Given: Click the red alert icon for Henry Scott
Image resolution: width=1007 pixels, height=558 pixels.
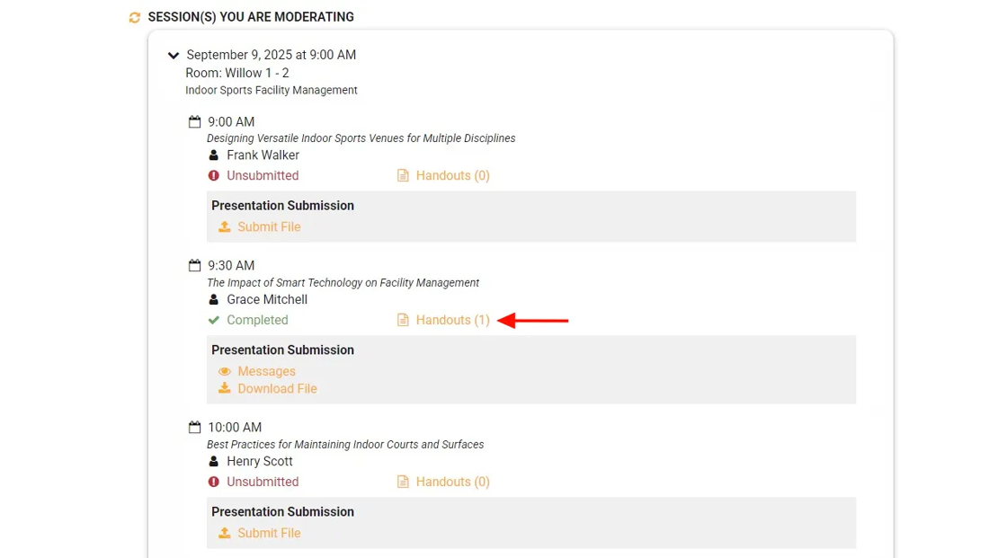Looking at the screenshot, I should click(x=214, y=482).
